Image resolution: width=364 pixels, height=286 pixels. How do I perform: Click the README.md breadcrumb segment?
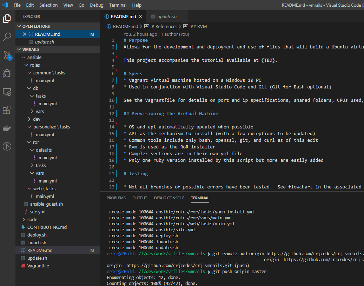click(x=125, y=26)
